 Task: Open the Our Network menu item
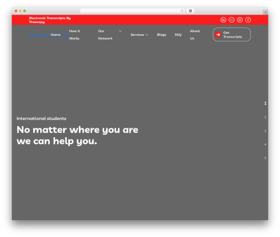[x=105, y=35]
